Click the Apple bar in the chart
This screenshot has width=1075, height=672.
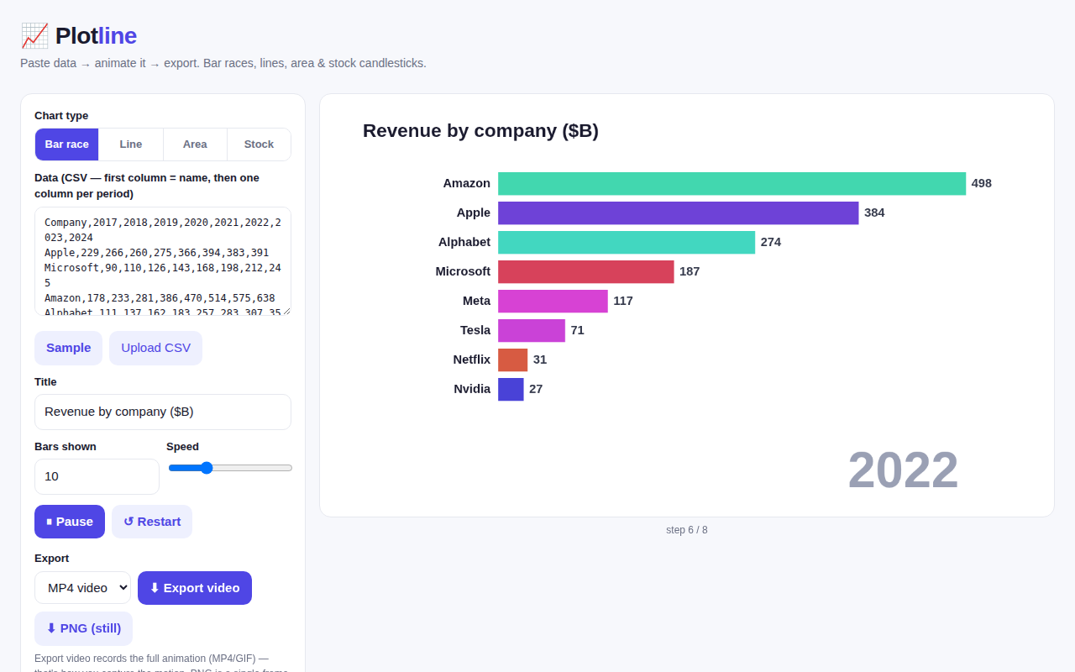[x=679, y=213]
